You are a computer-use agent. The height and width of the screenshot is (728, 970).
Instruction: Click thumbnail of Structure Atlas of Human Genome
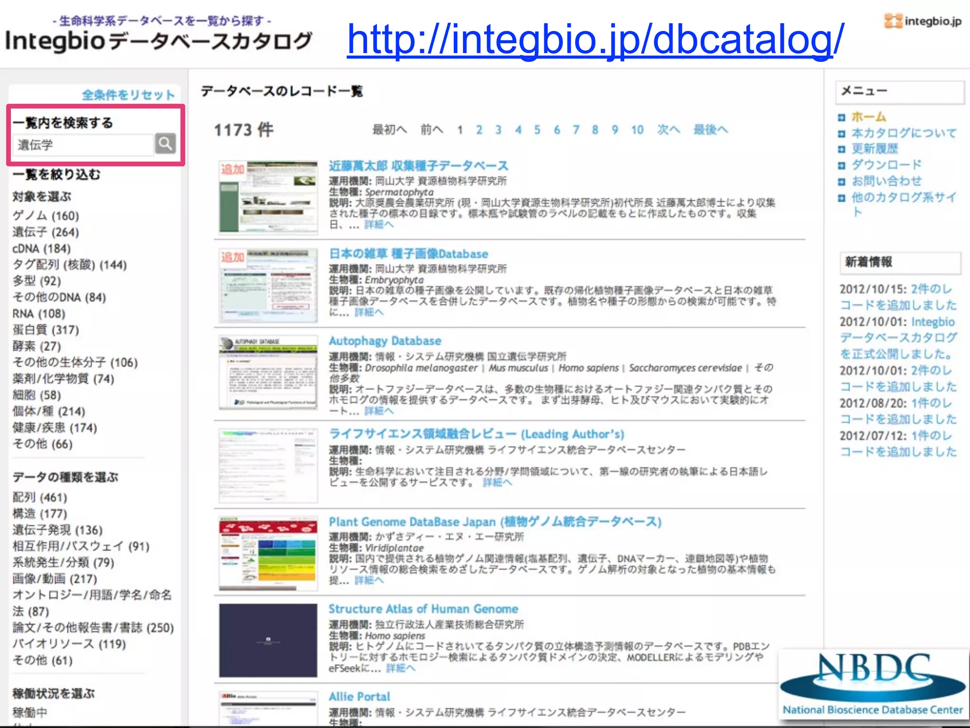pyautogui.click(x=268, y=640)
